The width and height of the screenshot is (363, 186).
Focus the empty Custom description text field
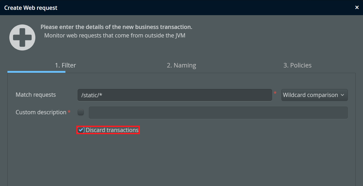coord(218,113)
